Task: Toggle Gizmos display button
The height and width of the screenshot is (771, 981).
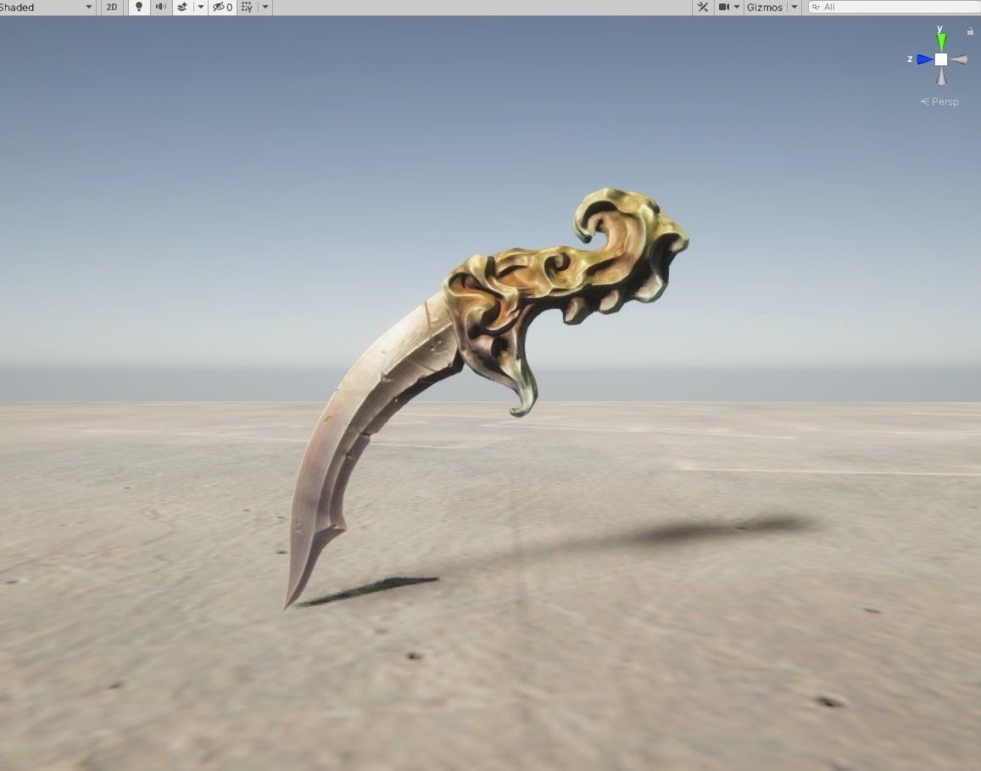Action: 765,8
